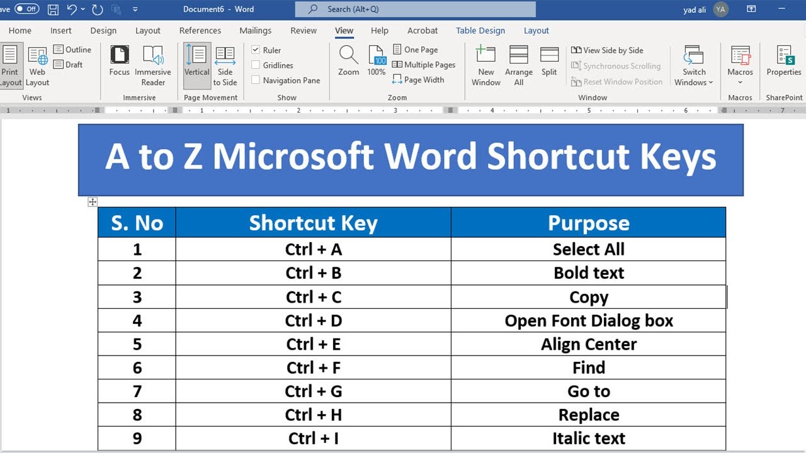The width and height of the screenshot is (806, 453).
Task: Open the Layout tab beside References
Action: coord(148,30)
